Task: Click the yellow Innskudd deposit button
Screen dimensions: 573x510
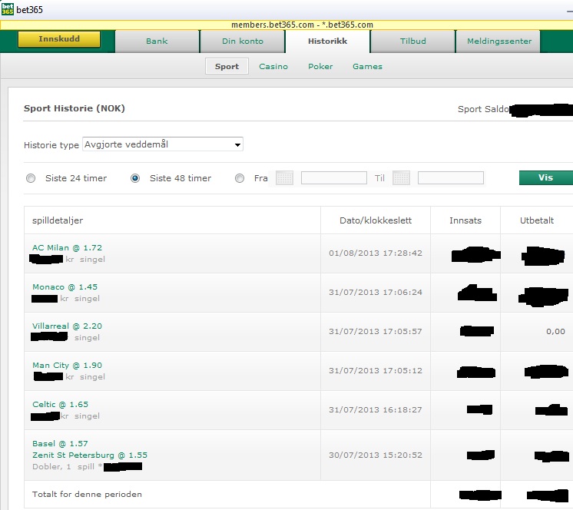Action: (59, 39)
